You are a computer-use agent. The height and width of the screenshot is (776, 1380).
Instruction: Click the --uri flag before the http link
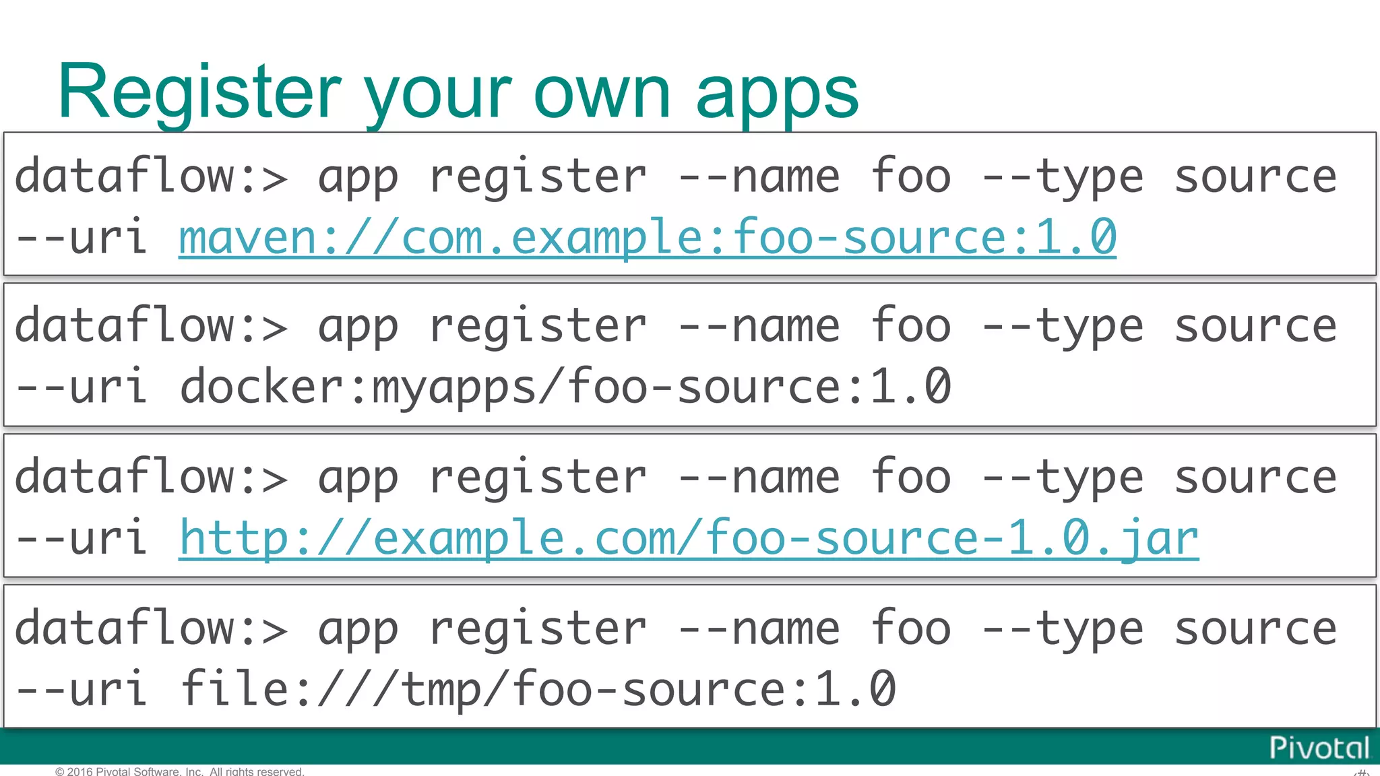[x=81, y=538]
